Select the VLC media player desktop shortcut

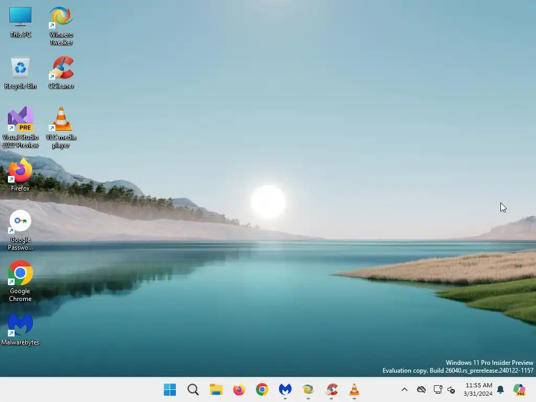point(61,128)
